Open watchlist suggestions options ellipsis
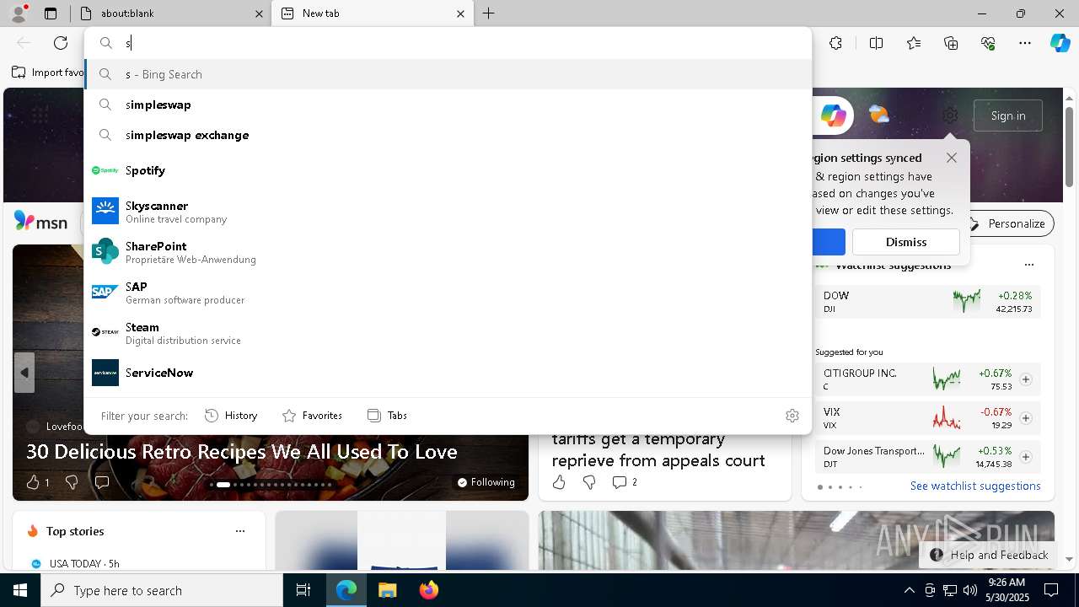Screen dimensions: 1079x607 pyautogui.click(x=1028, y=265)
